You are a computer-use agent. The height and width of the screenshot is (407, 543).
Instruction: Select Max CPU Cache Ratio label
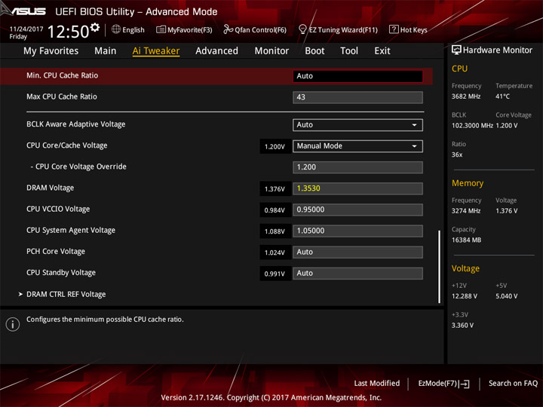click(x=62, y=96)
